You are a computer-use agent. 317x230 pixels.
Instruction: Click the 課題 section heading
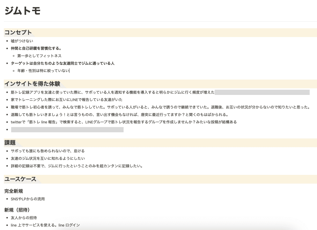coord(10,143)
